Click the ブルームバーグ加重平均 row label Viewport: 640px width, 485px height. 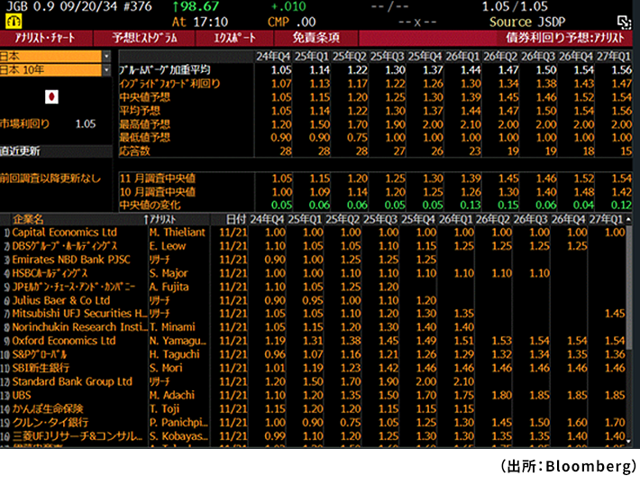coord(164,69)
